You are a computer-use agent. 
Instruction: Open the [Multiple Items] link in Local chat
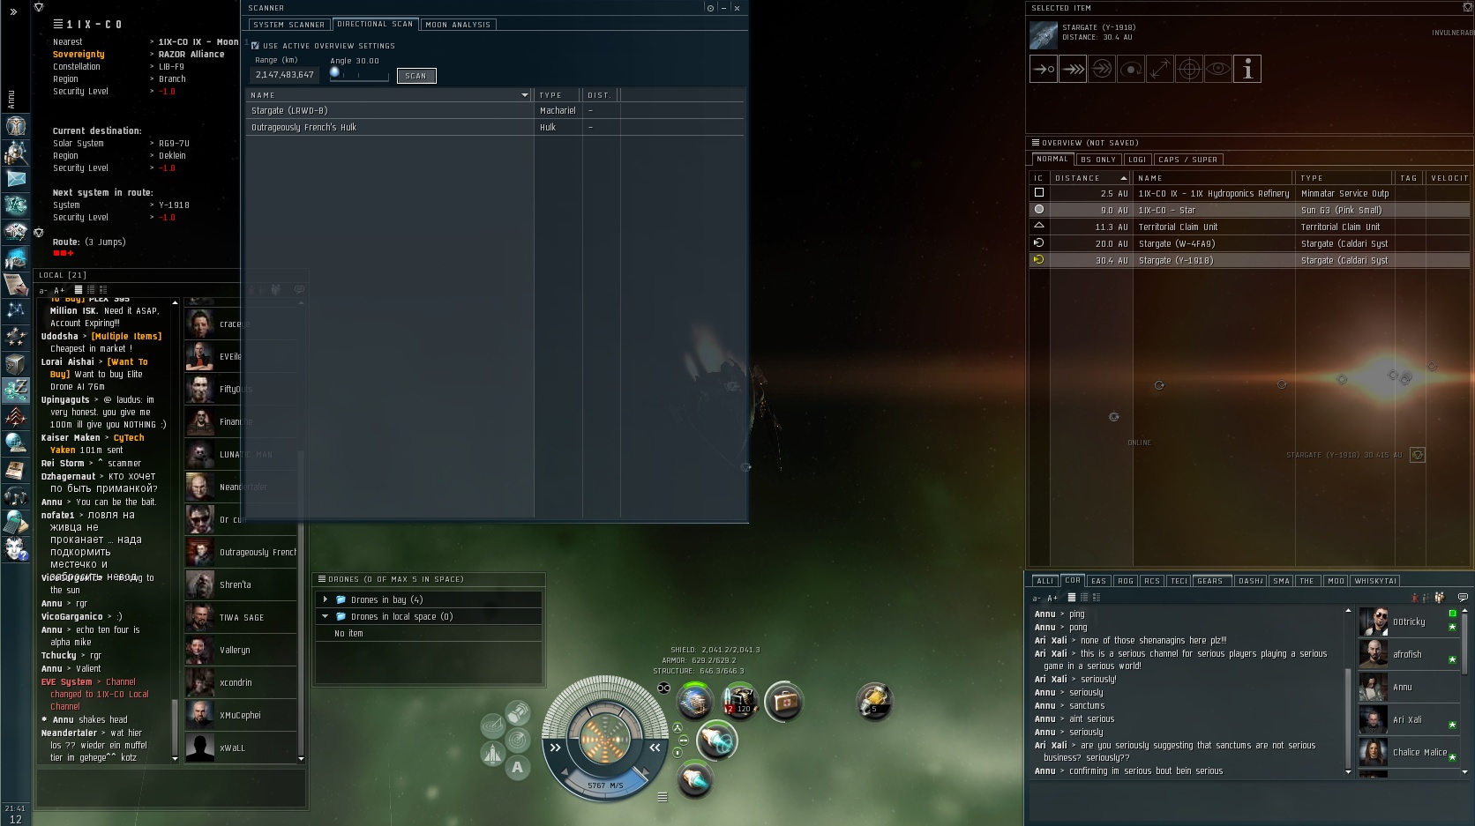pos(127,336)
